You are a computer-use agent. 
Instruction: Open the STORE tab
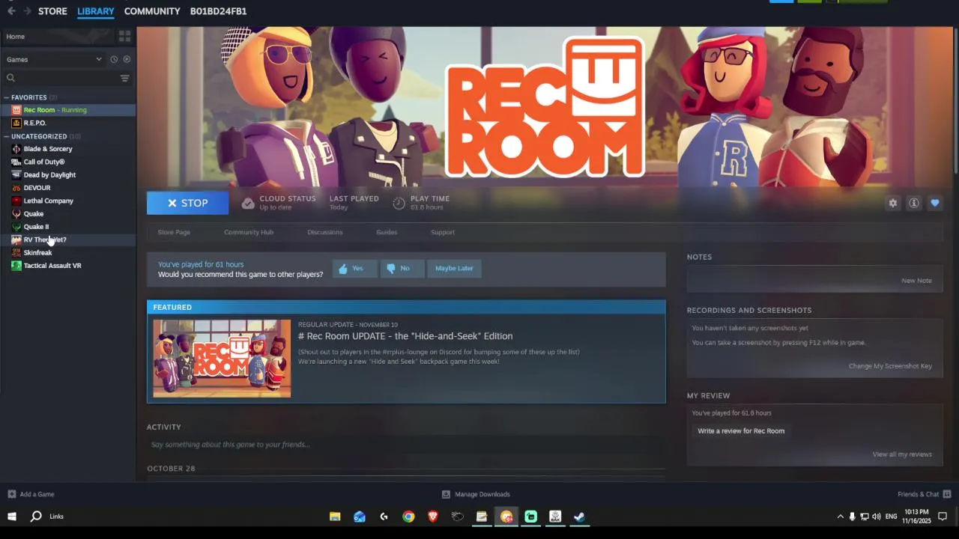[x=52, y=11]
